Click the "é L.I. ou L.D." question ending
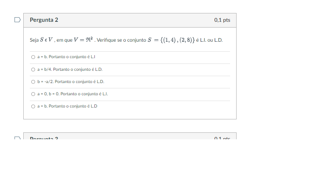The height and width of the screenshot is (176, 313). tap(209, 40)
